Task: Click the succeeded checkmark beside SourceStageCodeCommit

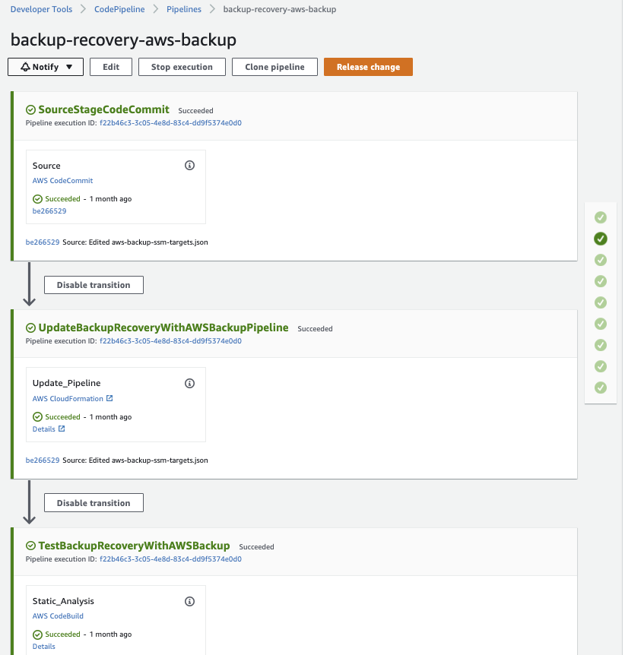Action: (30, 109)
